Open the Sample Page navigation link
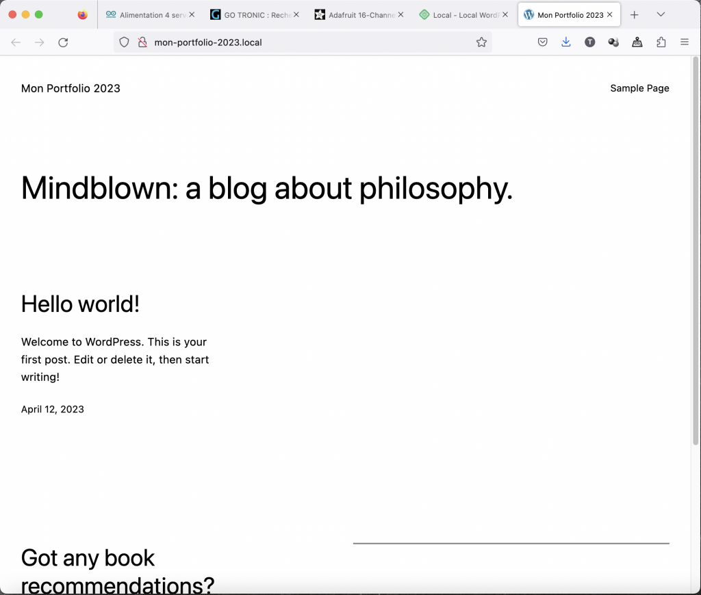The width and height of the screenshot is (701, 595). click(639, 88)
